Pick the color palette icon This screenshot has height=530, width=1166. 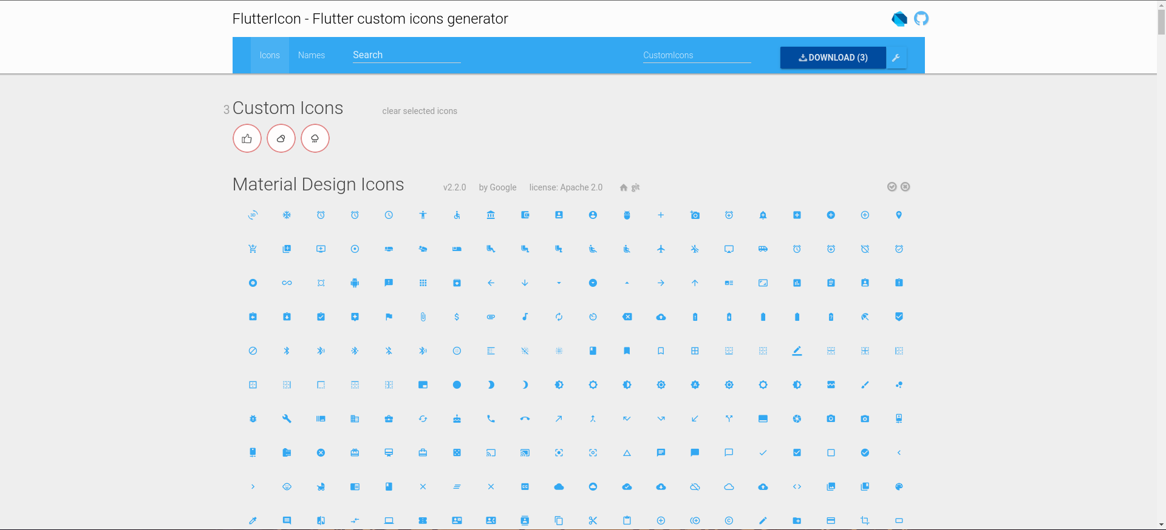point(899,486)
